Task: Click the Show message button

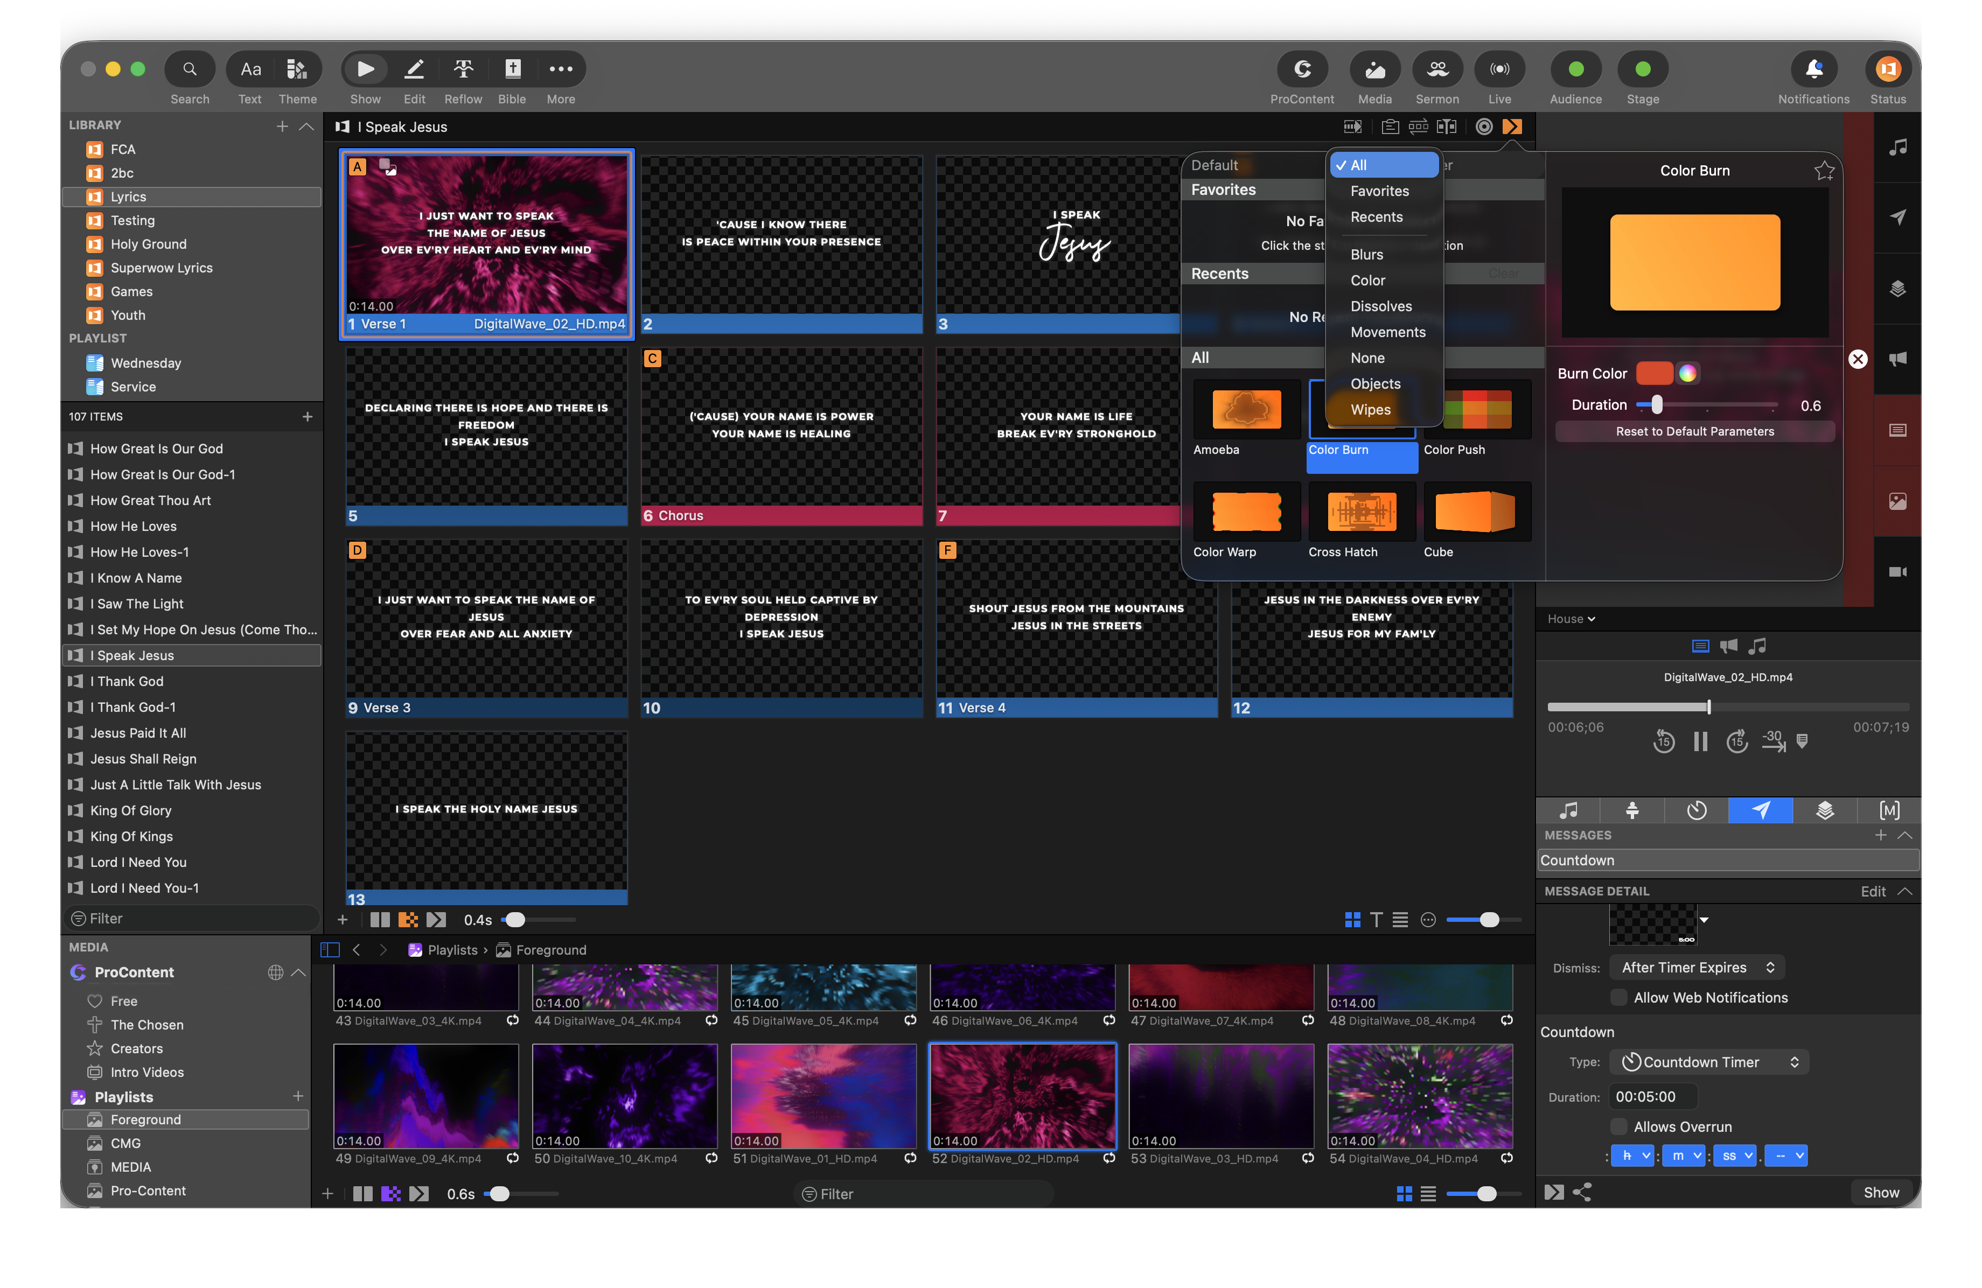Action: tap(1880, 1192)
